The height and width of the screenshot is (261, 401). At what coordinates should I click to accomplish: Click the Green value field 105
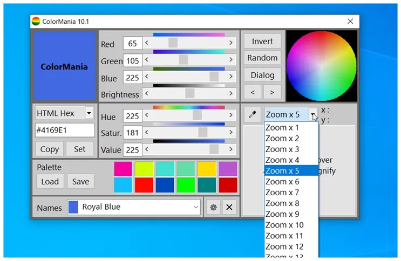[132, 60]
